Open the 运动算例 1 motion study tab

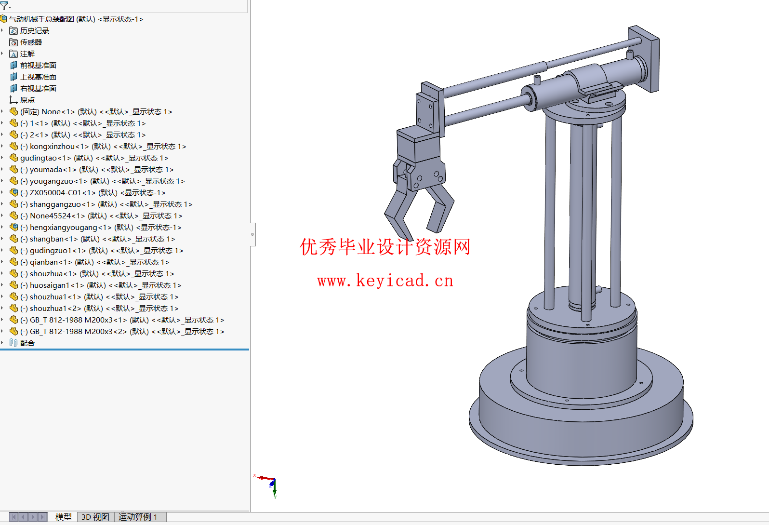pyautogui.click(x=138, y=517)
